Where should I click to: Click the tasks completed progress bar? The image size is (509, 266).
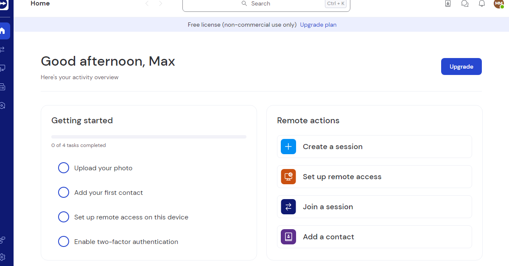click(149, 137)
